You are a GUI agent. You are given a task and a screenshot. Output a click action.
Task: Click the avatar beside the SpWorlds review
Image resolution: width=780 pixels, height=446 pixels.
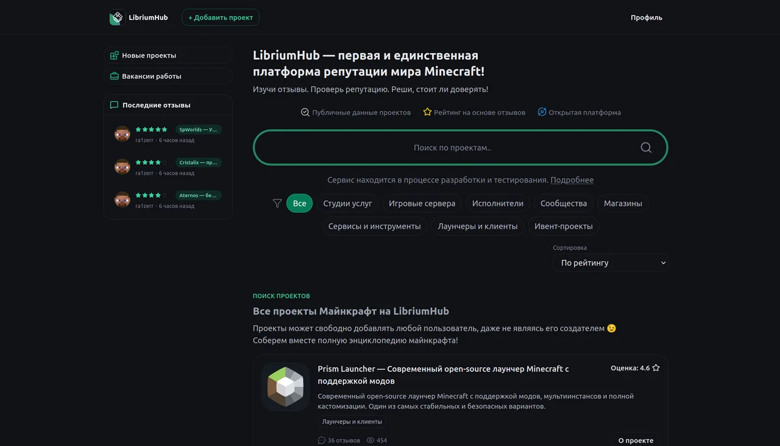(x=122, y=134)
